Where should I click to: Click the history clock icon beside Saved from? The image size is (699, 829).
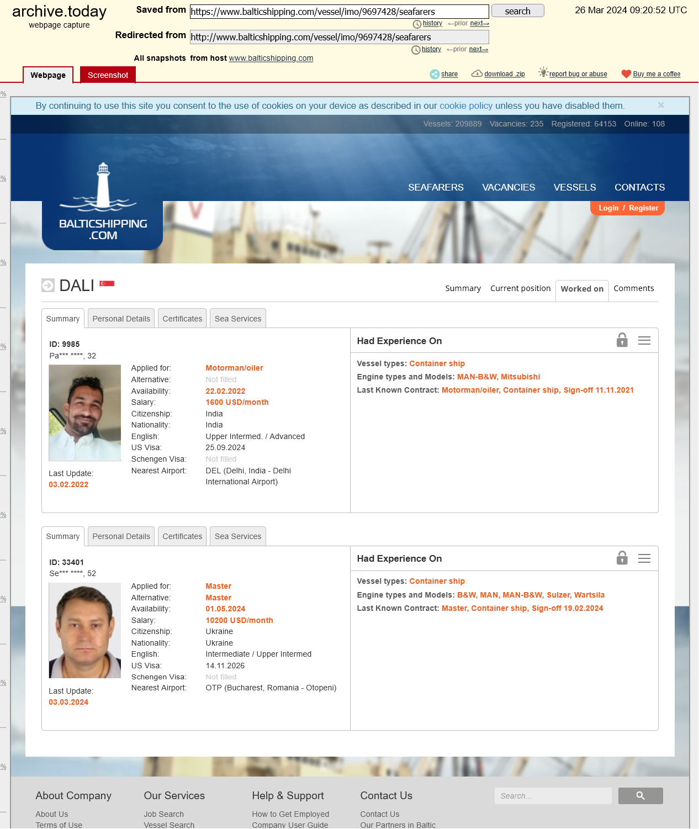pos(417,24)
